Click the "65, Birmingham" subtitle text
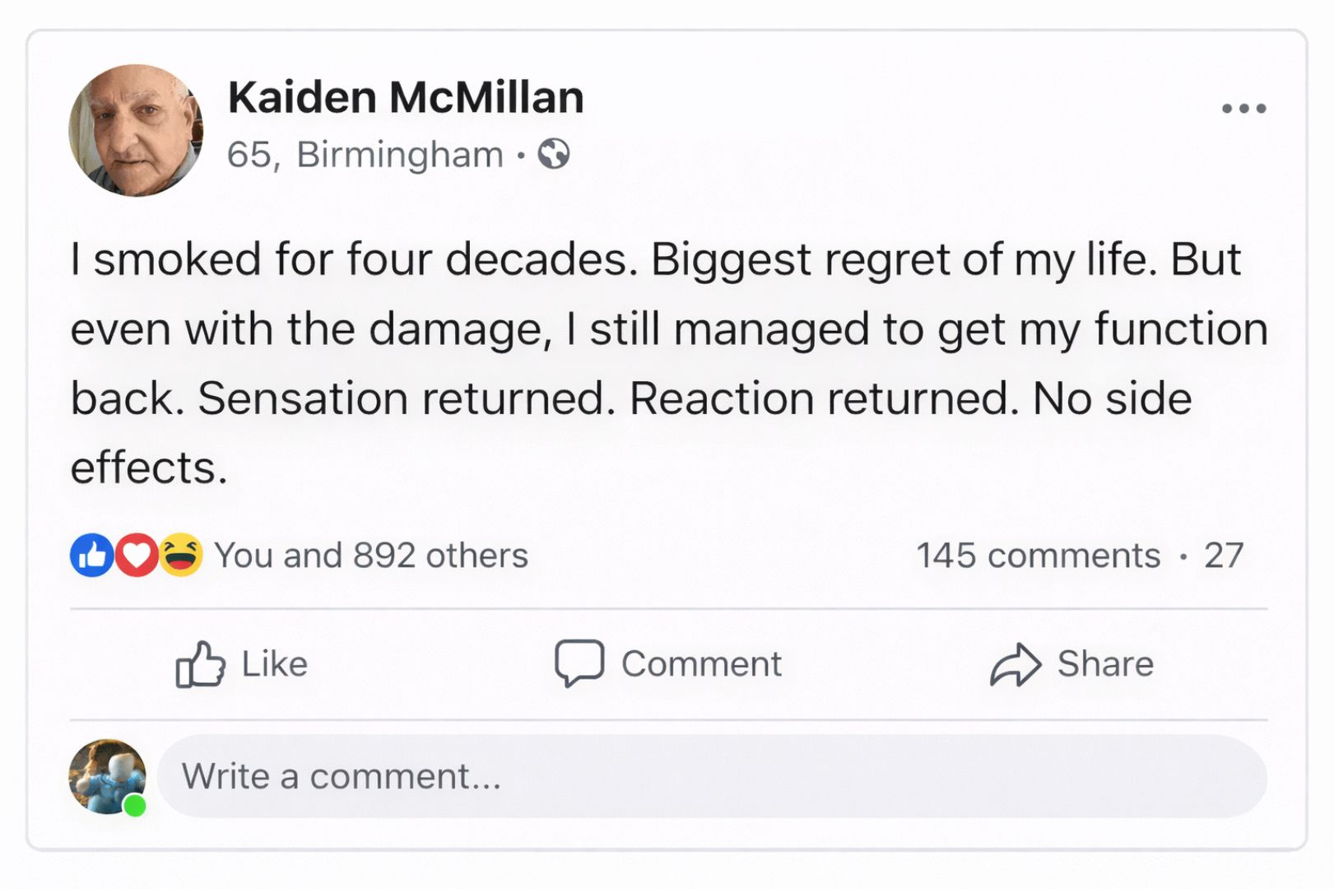Viewport: 1334px width, 889px height. [x=365, y=155]
